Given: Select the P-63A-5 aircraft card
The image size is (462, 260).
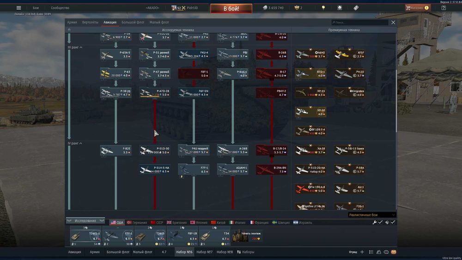Looking at the screenshot, I should [115, 54].
